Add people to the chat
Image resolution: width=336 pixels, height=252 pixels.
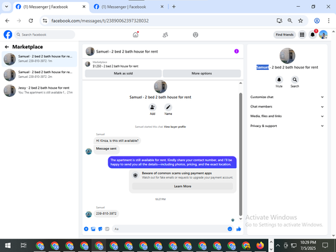153,108
